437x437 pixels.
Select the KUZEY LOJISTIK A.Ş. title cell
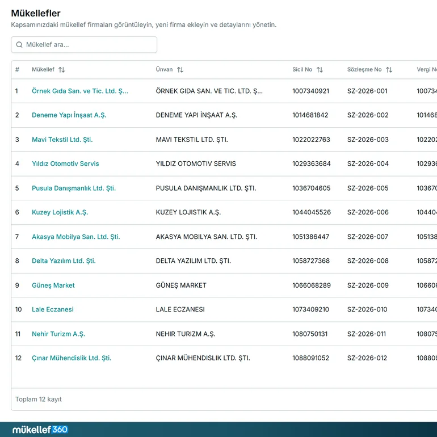click(188, 212)
